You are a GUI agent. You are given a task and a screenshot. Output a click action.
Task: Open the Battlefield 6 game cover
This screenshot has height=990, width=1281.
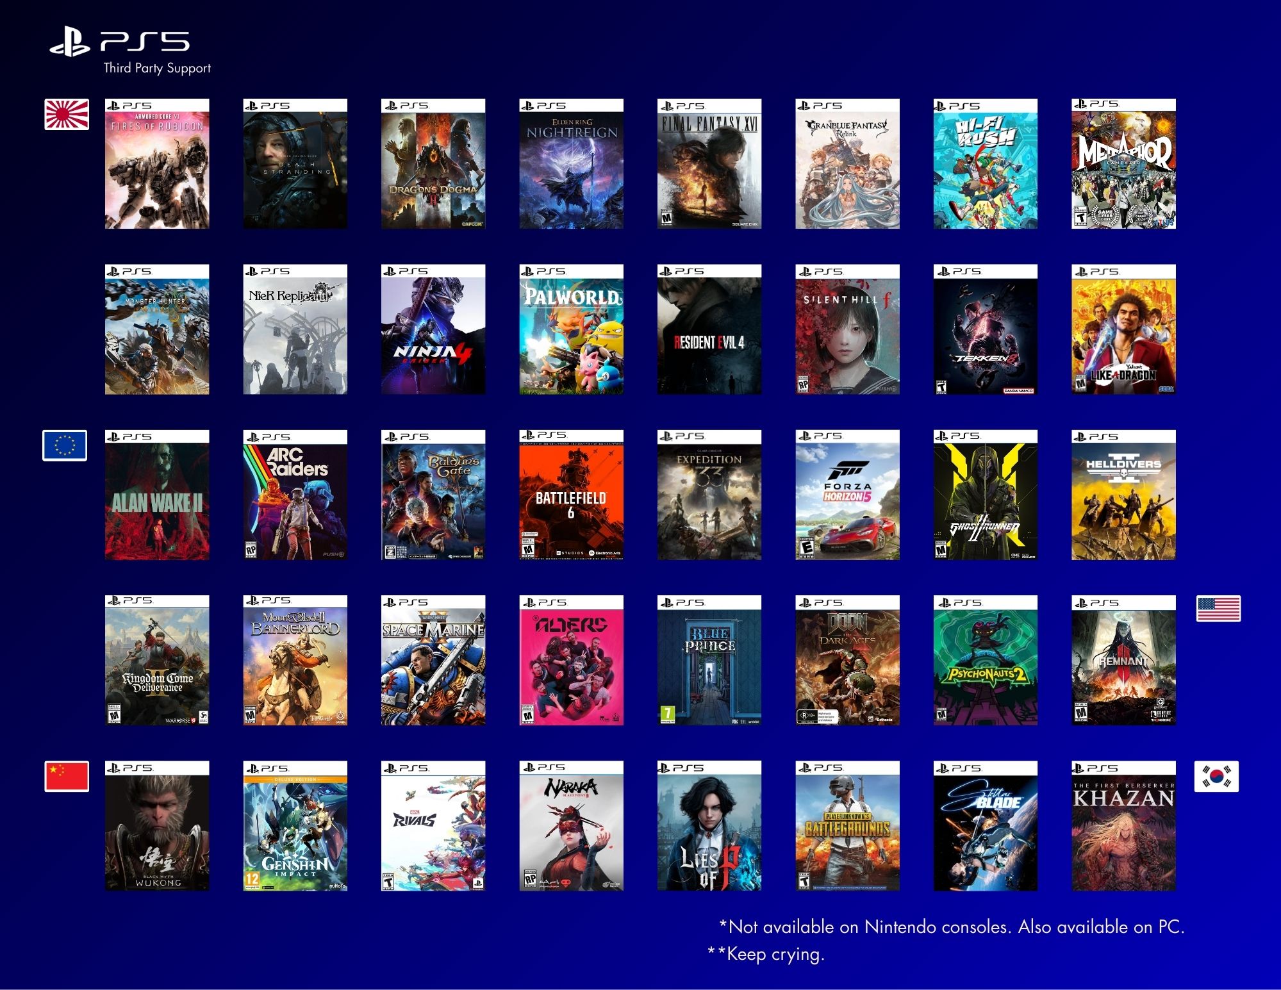[x=571, y=495]
